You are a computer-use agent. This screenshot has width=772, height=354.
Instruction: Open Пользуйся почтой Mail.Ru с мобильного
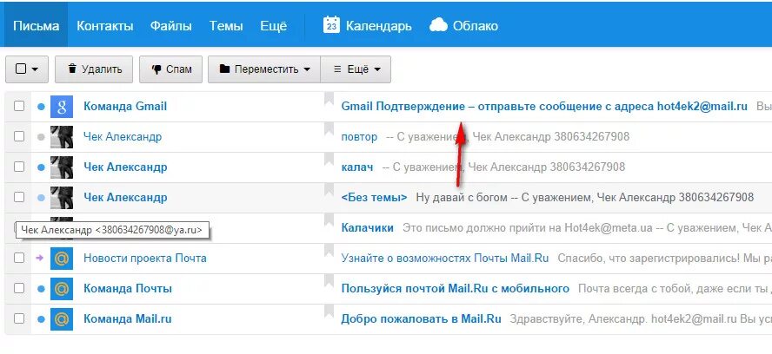pos(456,289)
